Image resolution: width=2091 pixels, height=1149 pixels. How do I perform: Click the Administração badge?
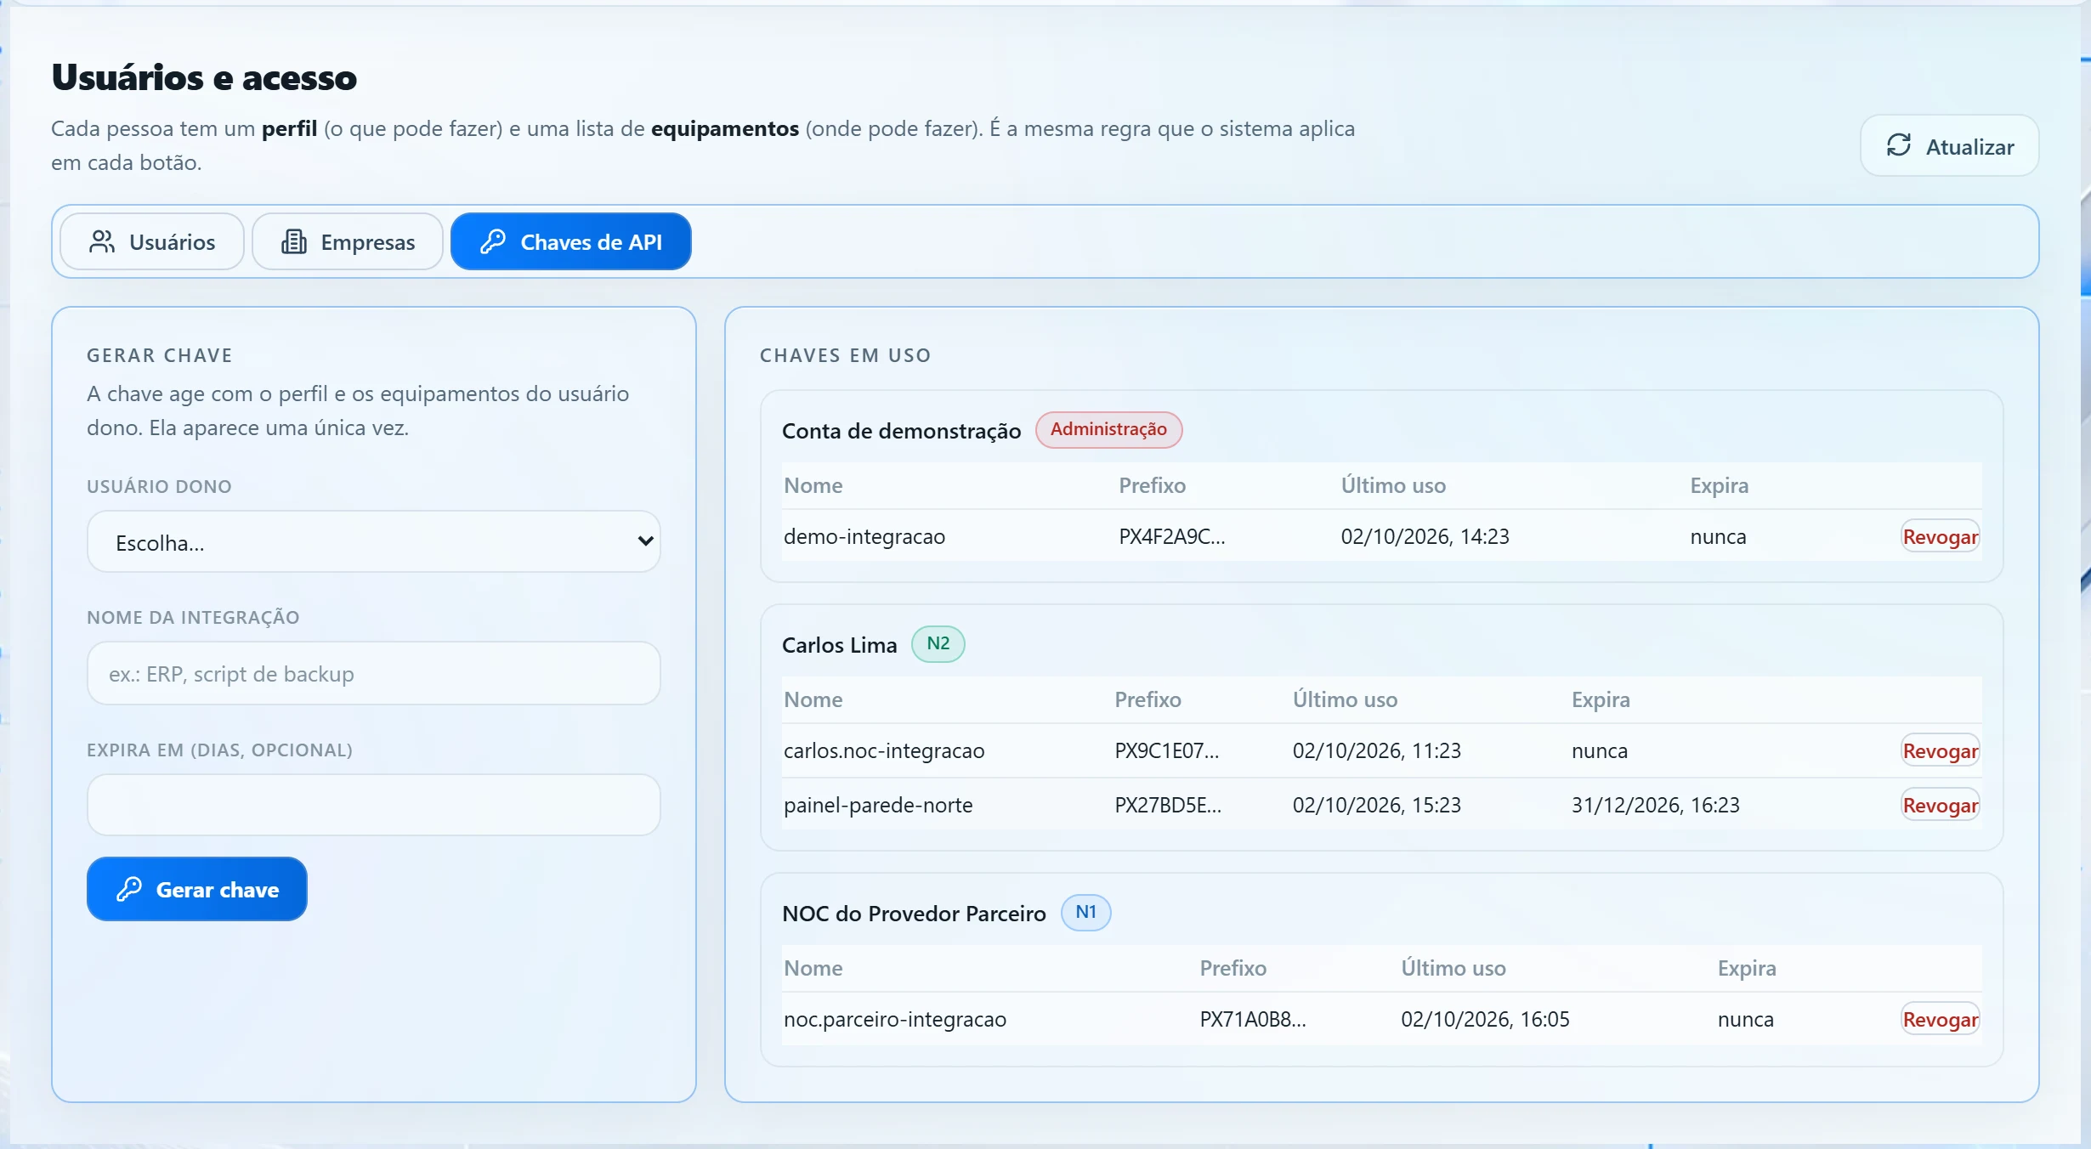[x=1108, y=429]
